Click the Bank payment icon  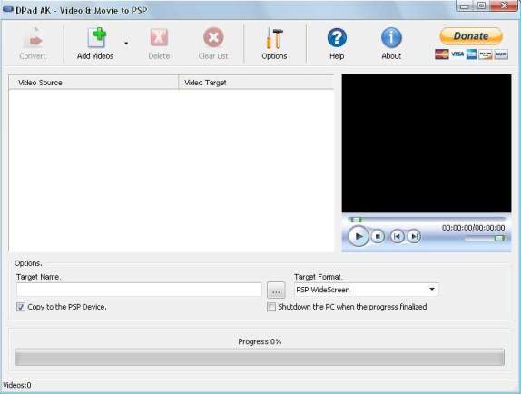click(501, 54)
